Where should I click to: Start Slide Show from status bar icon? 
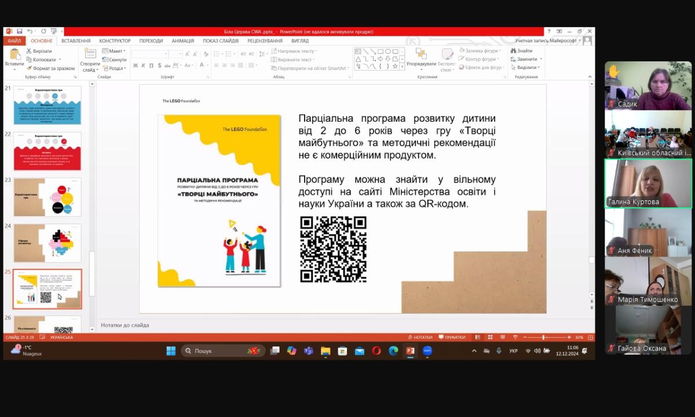[514, 337]
